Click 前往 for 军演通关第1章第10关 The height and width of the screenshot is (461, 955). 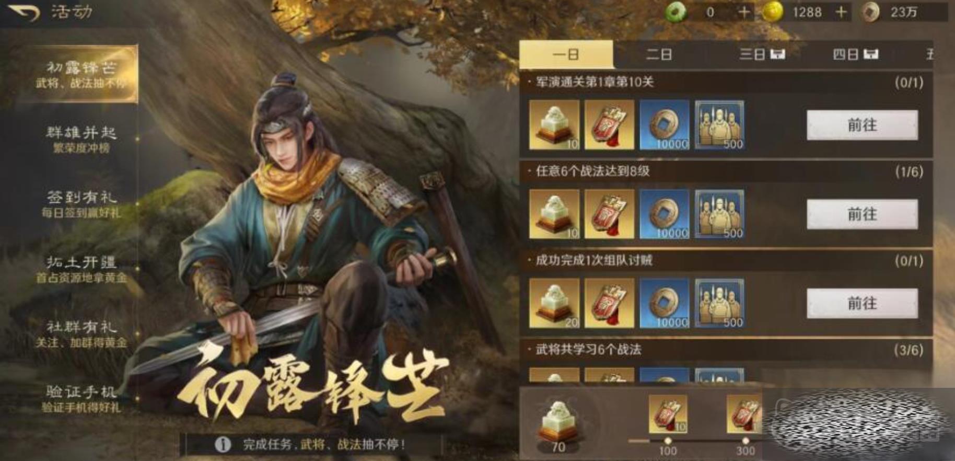(862, 125)
